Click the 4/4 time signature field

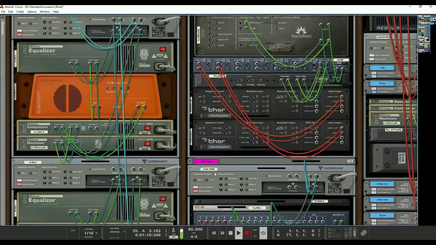coord(194,236)
